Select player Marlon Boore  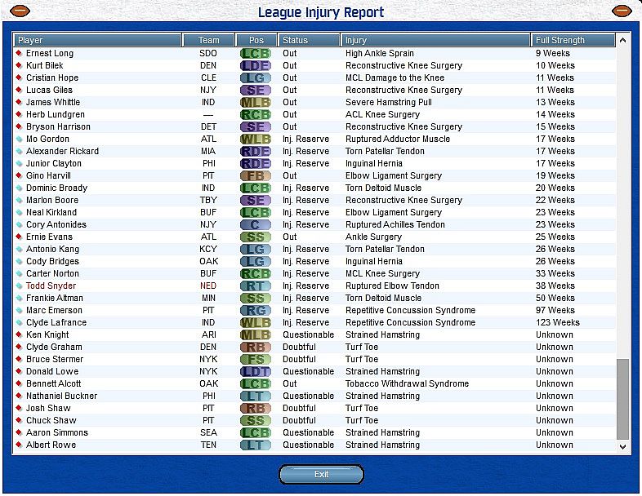(52, 201)
